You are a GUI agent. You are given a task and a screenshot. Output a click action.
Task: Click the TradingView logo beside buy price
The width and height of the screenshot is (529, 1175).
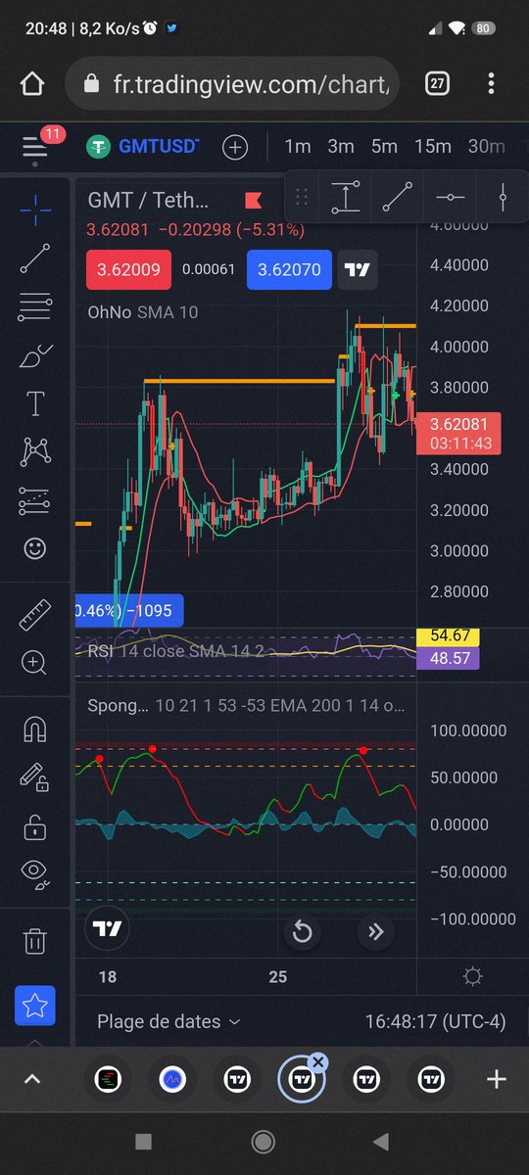(358, 269)
